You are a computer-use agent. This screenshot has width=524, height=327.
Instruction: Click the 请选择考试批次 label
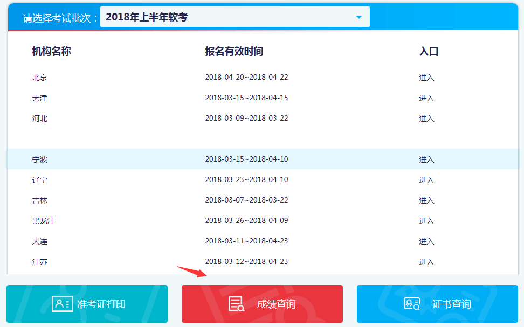point(60,18)
